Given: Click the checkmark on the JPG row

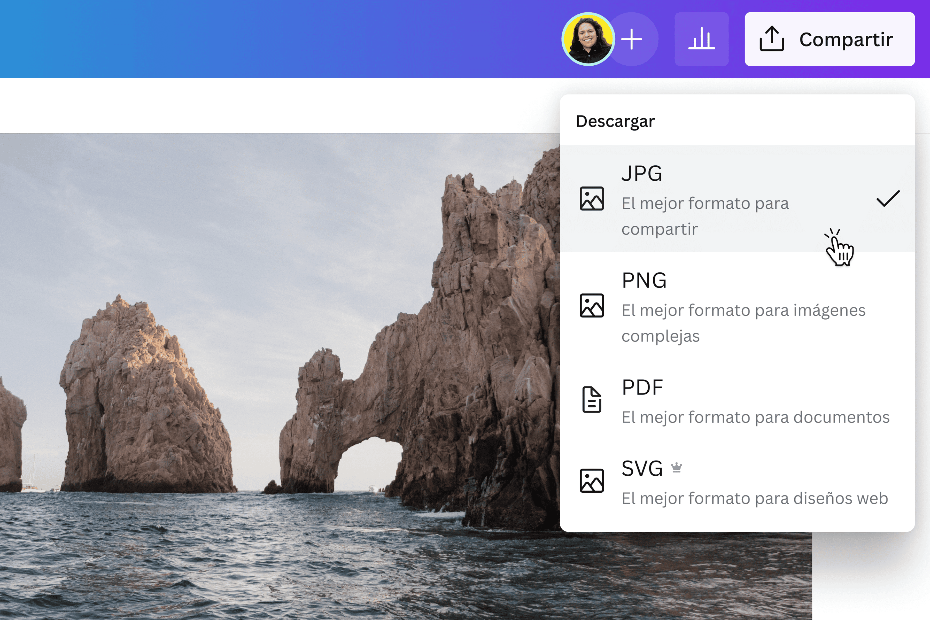Looking at the screenshot, I should (888, 198).
